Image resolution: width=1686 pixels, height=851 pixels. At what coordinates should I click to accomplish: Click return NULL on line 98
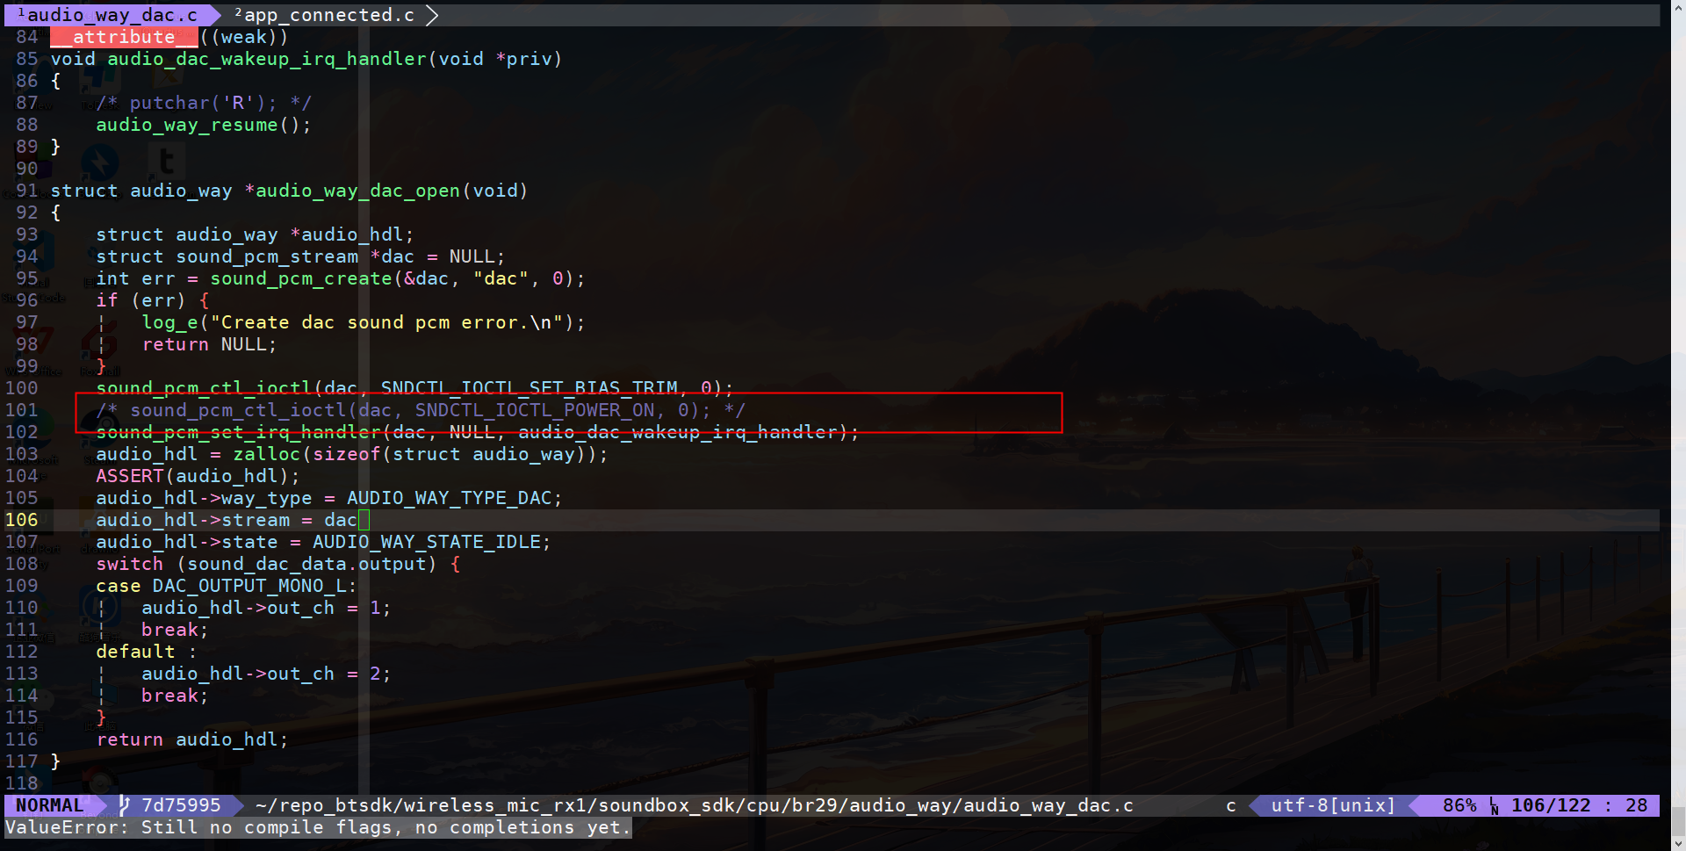pyautogui.click(x=209, y=344)
